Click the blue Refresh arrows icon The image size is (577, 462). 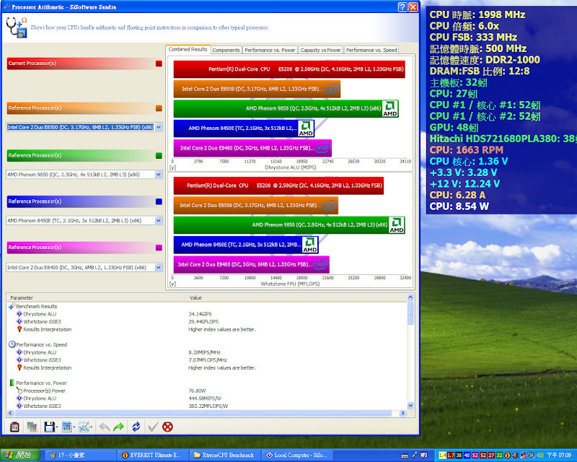[136, 427]
